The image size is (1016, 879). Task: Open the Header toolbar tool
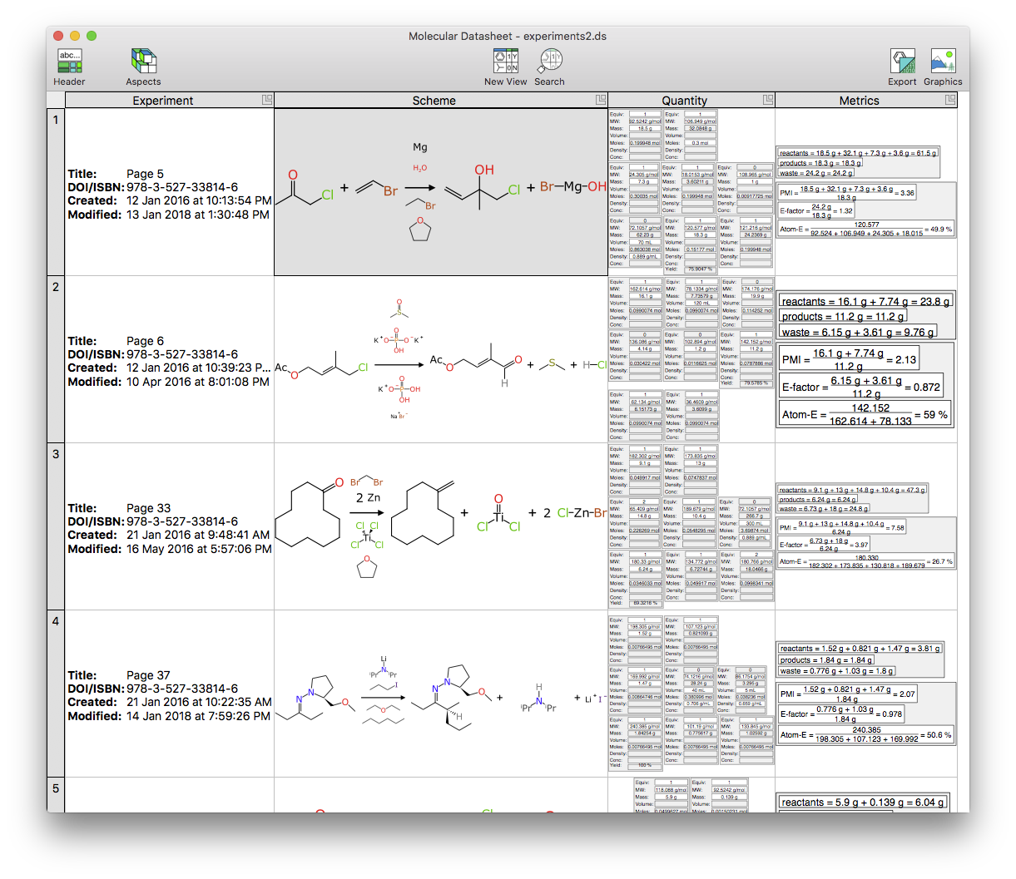coord(70,62)
